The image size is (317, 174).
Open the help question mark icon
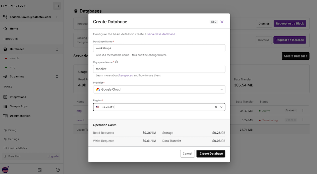pyautogui.click(x=58, y=170)
